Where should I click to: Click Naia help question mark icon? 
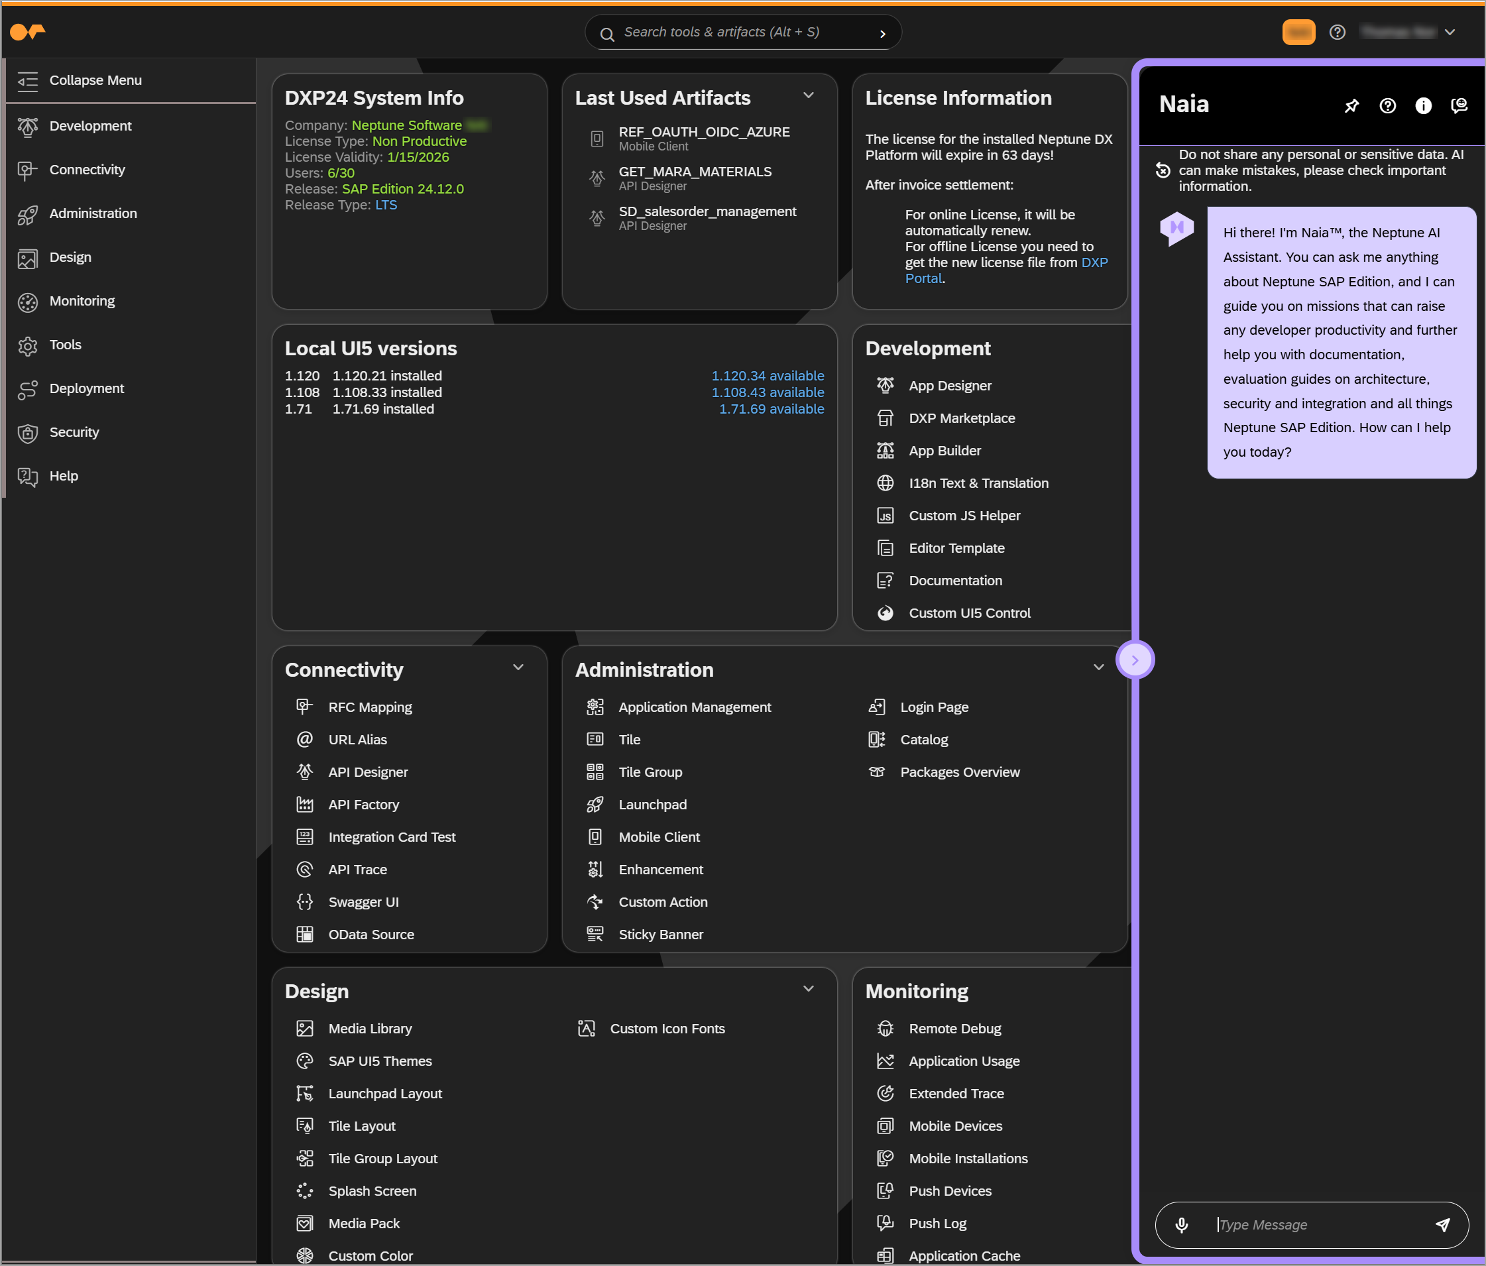pos(1387,106)
